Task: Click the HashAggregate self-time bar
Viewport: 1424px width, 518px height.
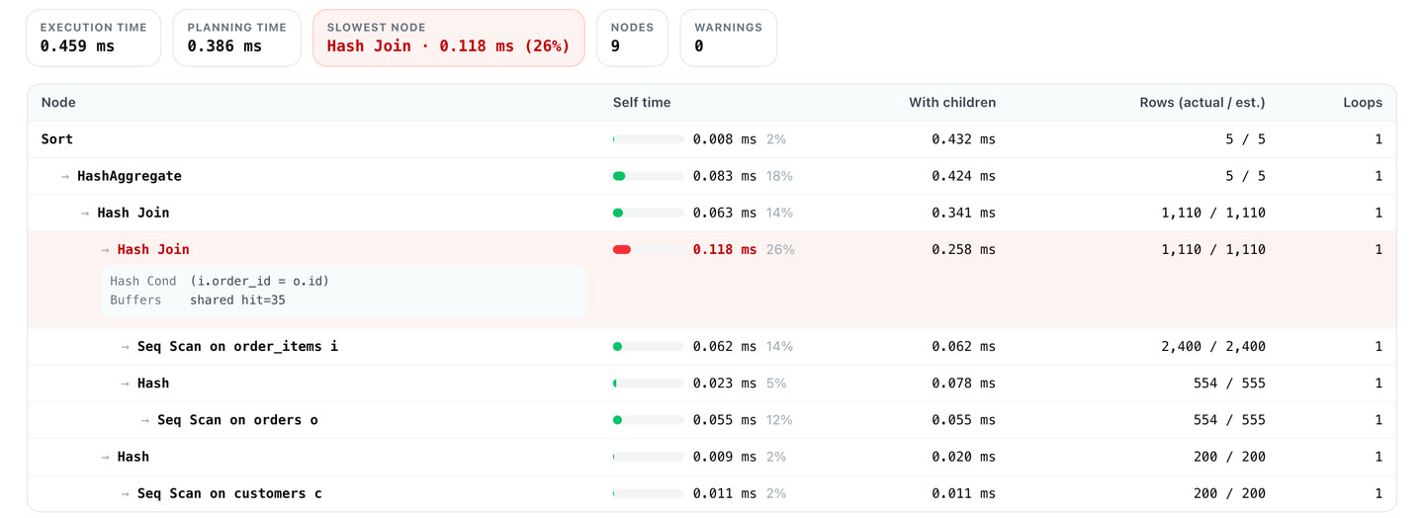Action: tap(648, 176)
